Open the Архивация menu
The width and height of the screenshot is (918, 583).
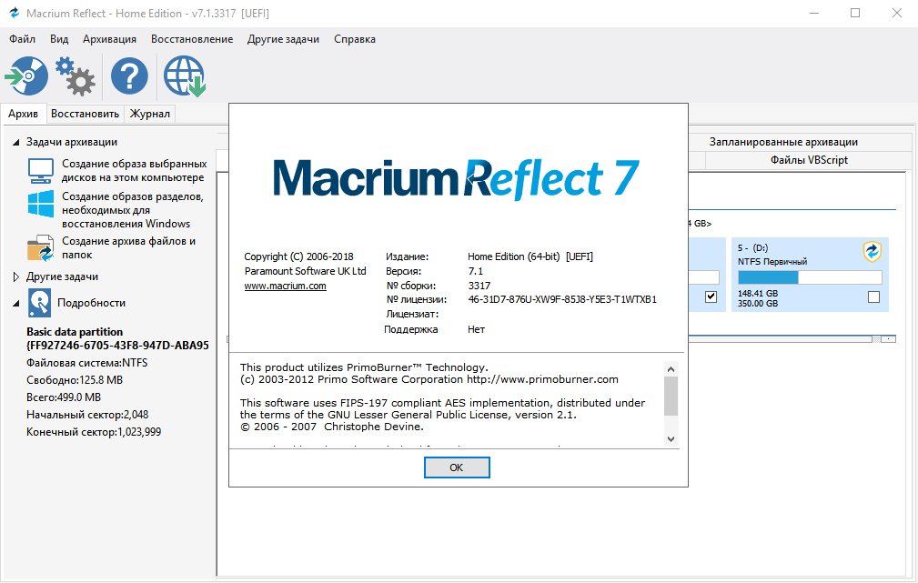click(x=109, y=39)
